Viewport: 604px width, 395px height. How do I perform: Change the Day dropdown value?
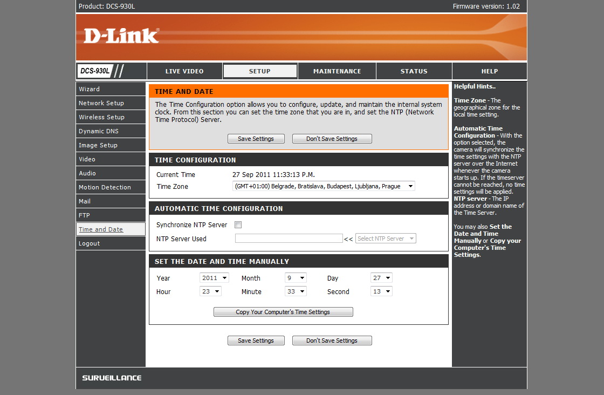click(381, 278)
